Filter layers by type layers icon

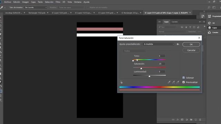(190, 27)
